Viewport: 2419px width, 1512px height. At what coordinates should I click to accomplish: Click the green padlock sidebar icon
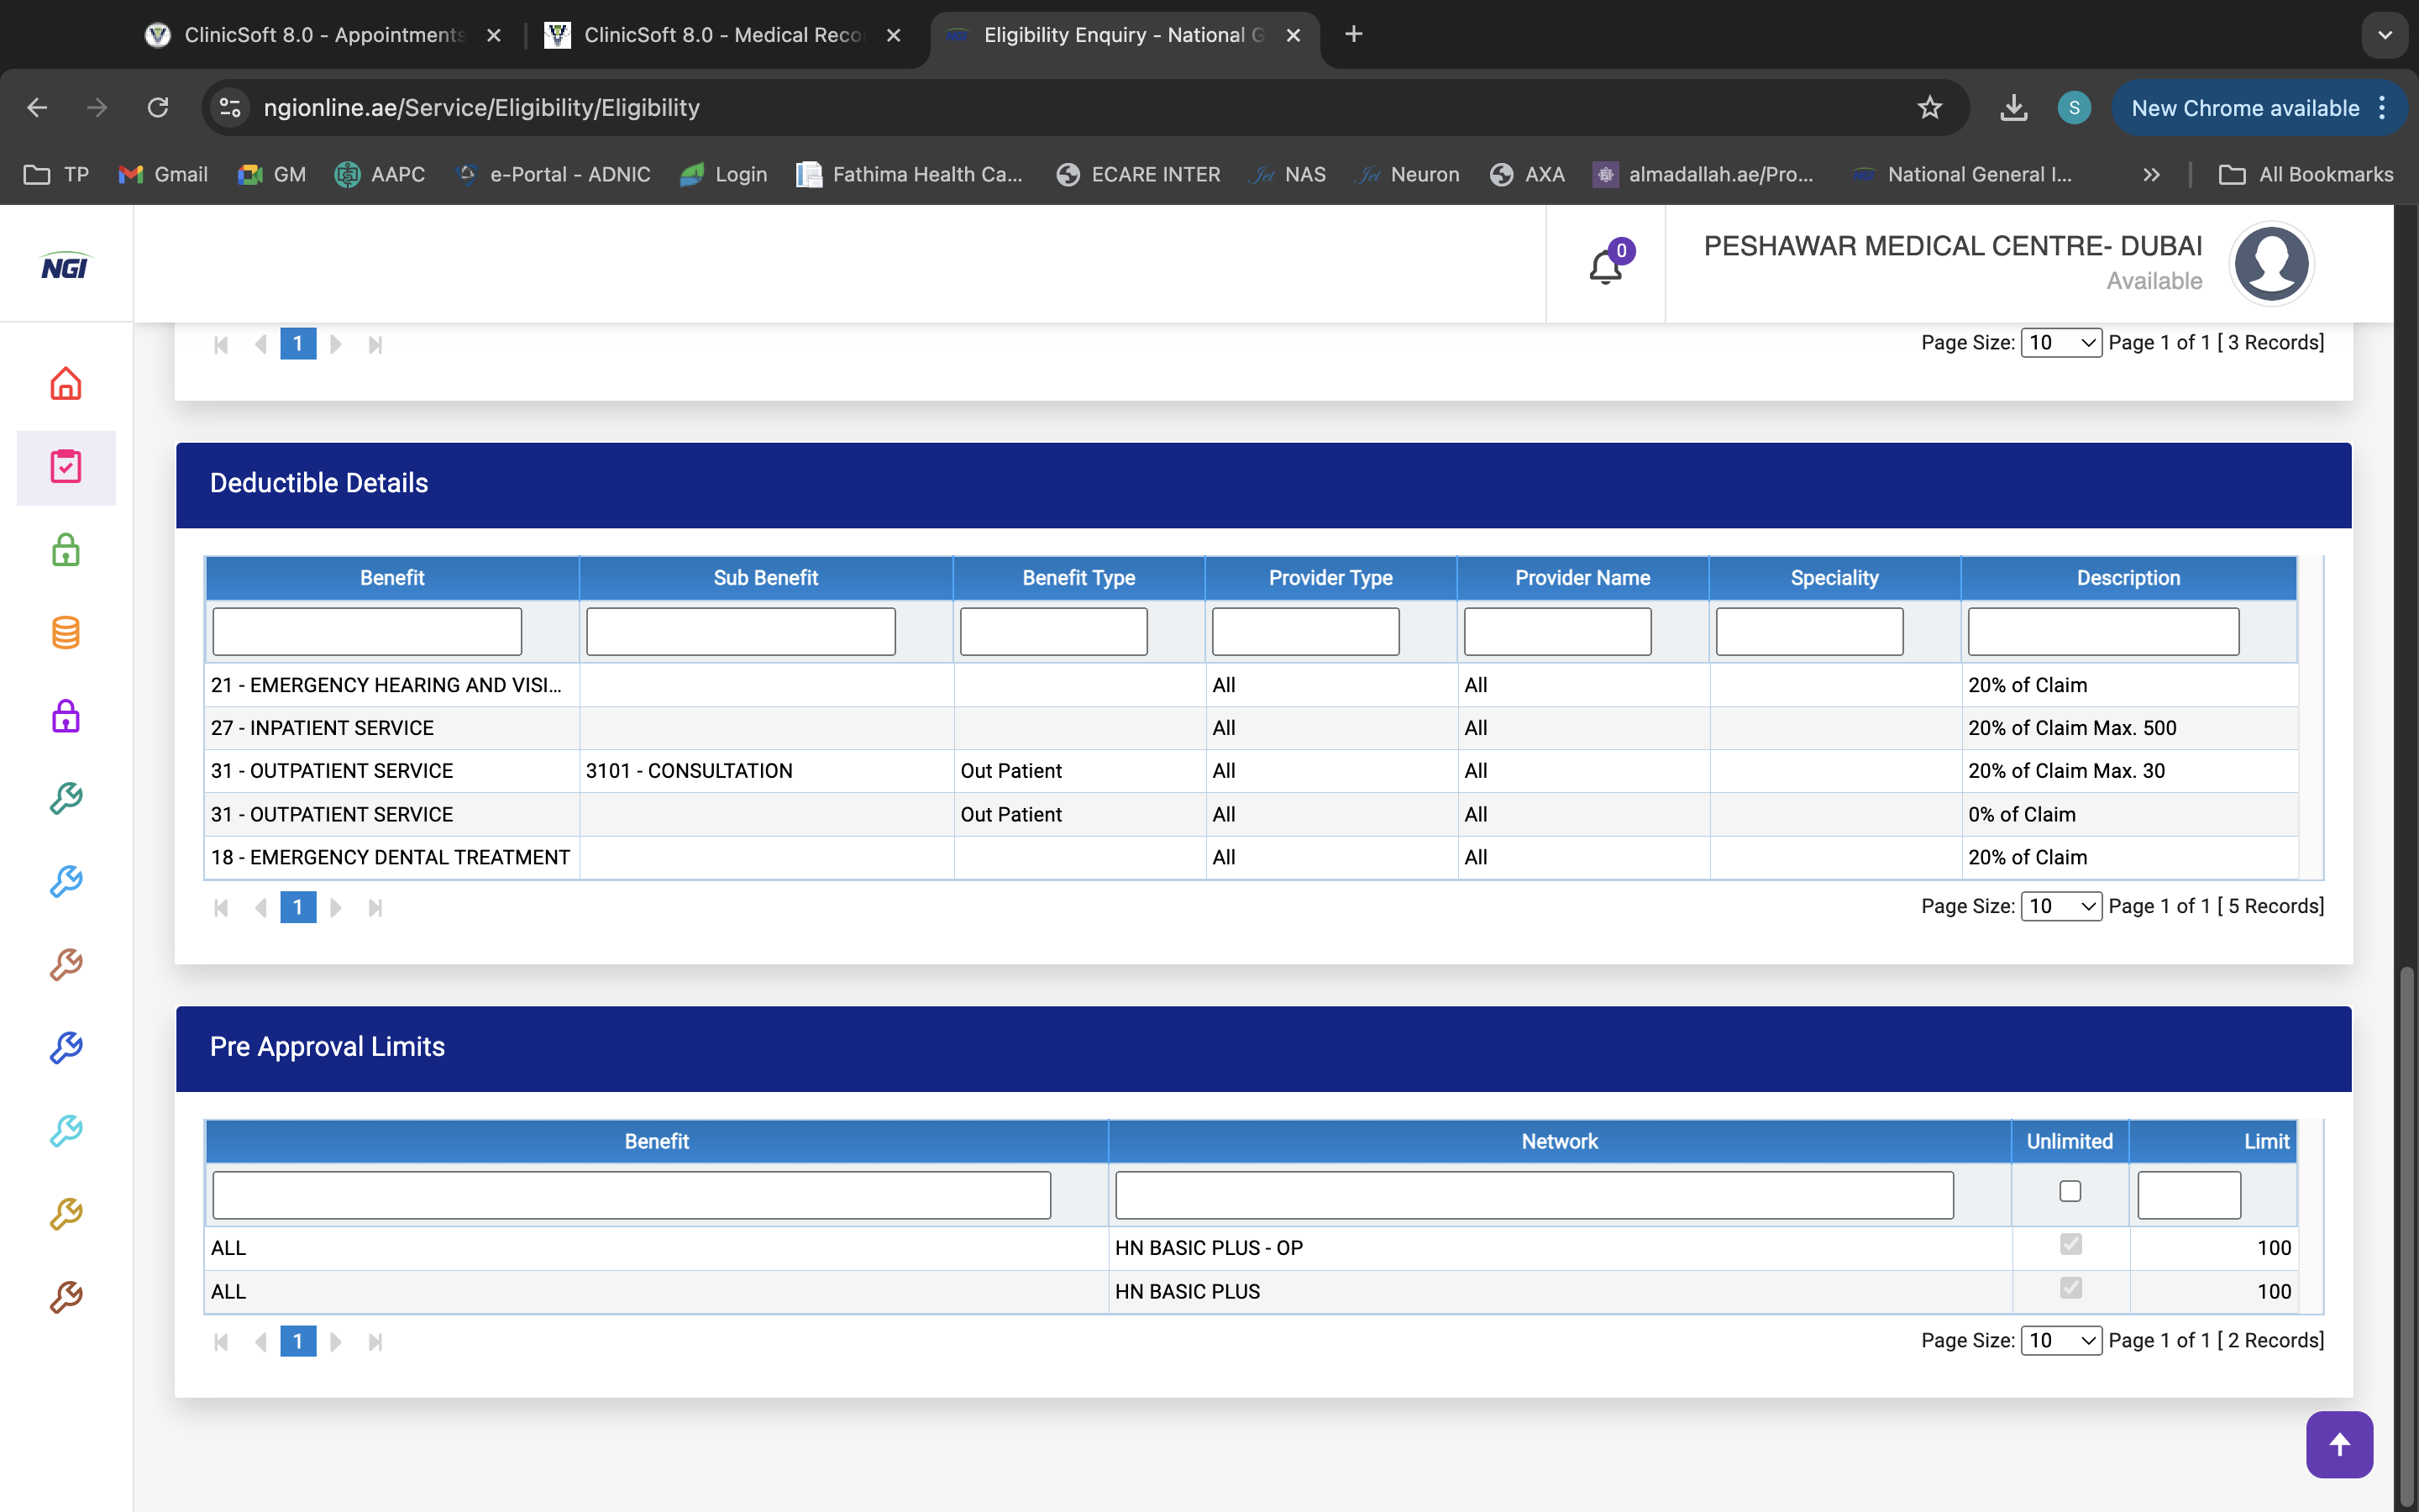coord(66,550)
